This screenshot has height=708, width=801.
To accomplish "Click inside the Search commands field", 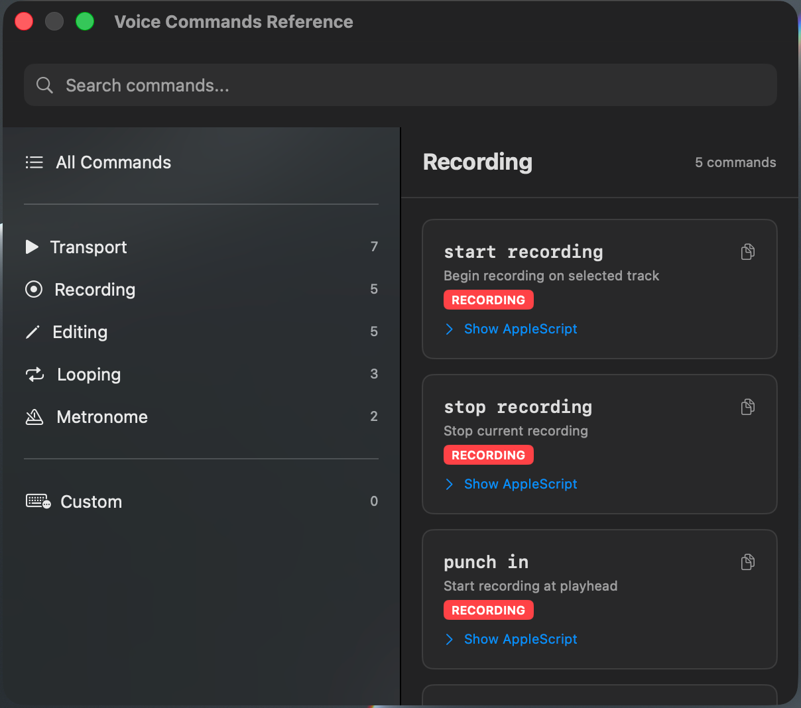I will point(265,85).
